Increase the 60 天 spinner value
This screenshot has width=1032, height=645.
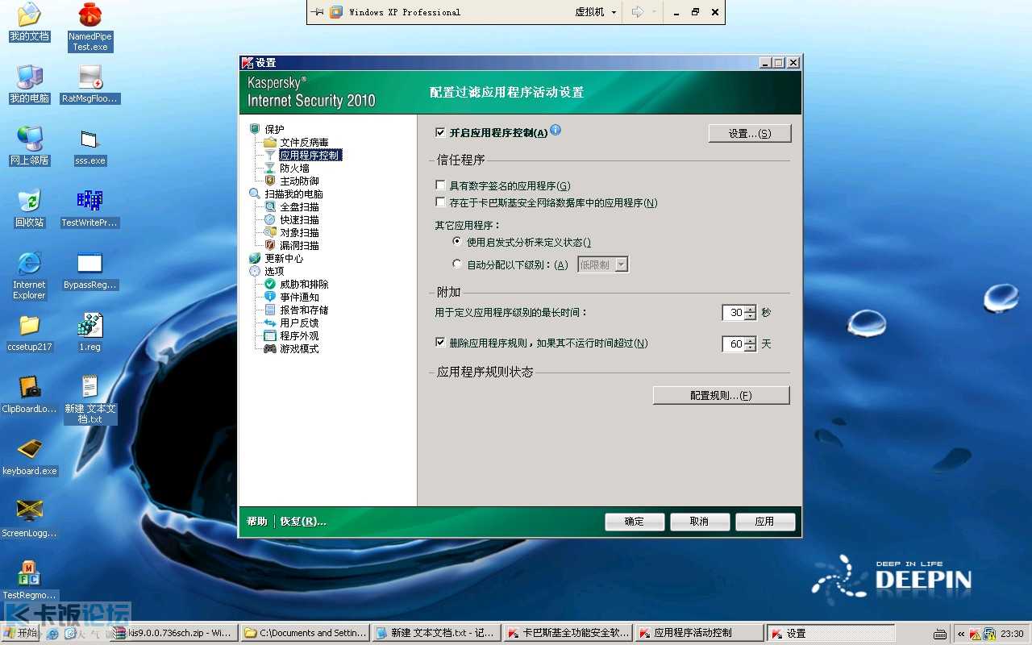pyautogui.click(x=751, y=340)
